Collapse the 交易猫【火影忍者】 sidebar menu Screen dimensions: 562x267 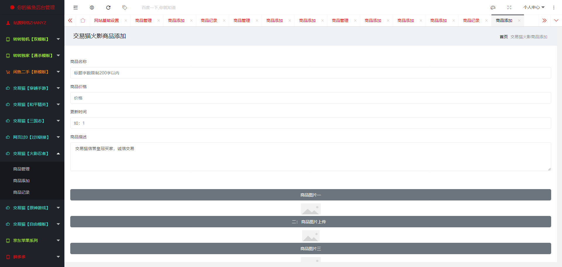tap(32, 153)
